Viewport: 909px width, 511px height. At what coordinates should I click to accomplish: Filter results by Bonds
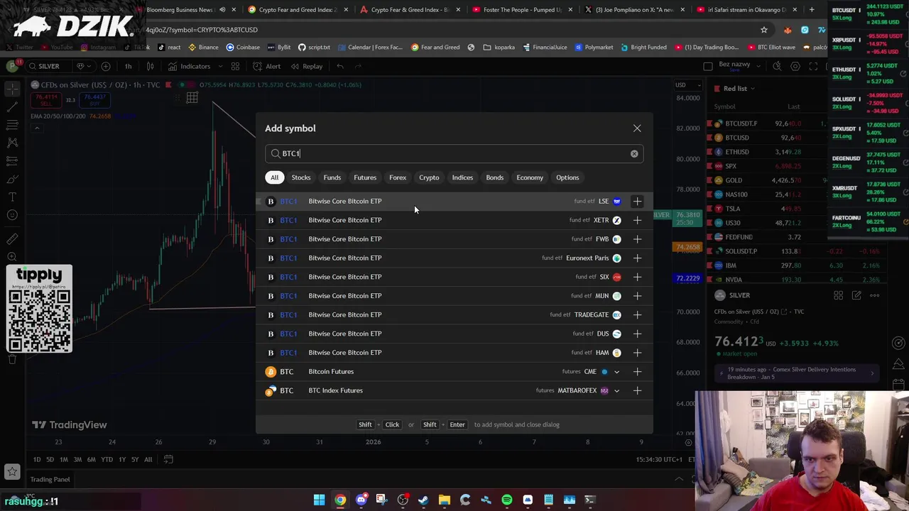pos(494,177)
